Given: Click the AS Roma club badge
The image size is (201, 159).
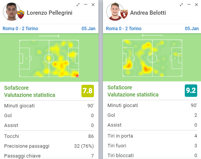Looking at the screenshot, I should click(21, 14).
